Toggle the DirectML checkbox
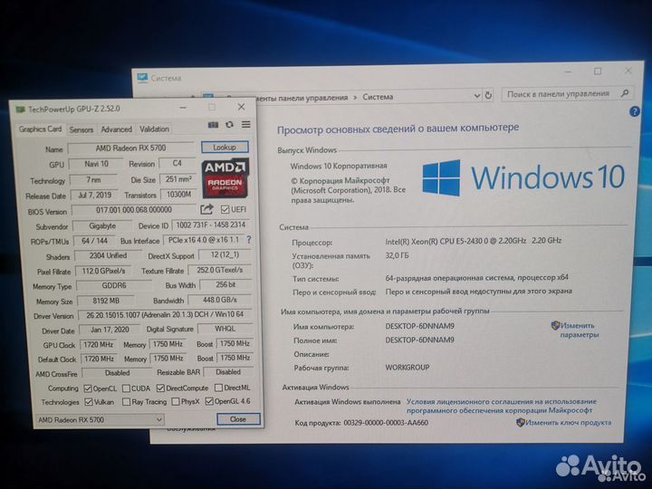This screenshot has width=652, height=489. (218, 388)
